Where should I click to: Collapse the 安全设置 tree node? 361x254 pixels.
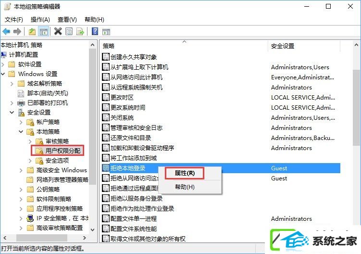click(x=12, y=112)
